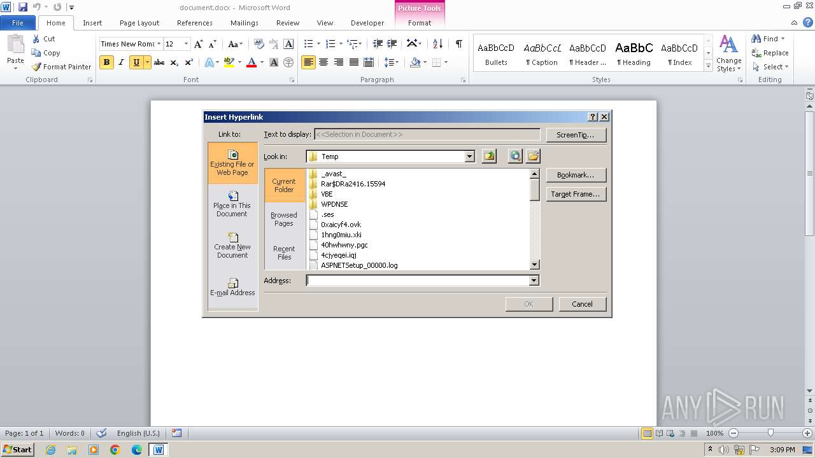Click Browsed Pages in dialog
The image size is (815, 458).
point(284,219)
